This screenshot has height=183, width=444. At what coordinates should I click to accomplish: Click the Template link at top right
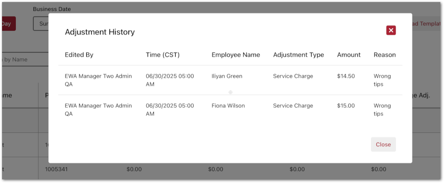coord(426,23)
